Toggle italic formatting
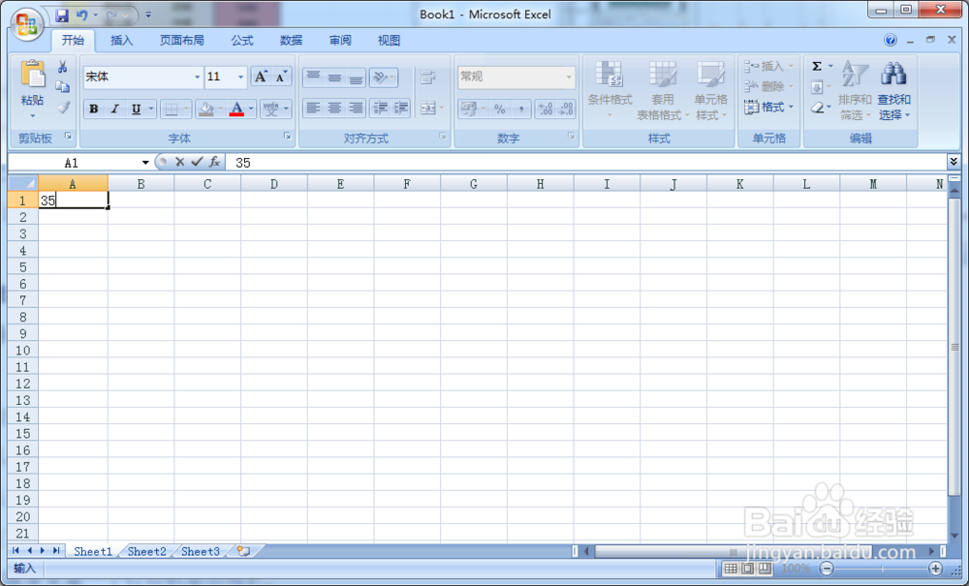Screen dimensions: 969x586 click(x=114, y=109)
